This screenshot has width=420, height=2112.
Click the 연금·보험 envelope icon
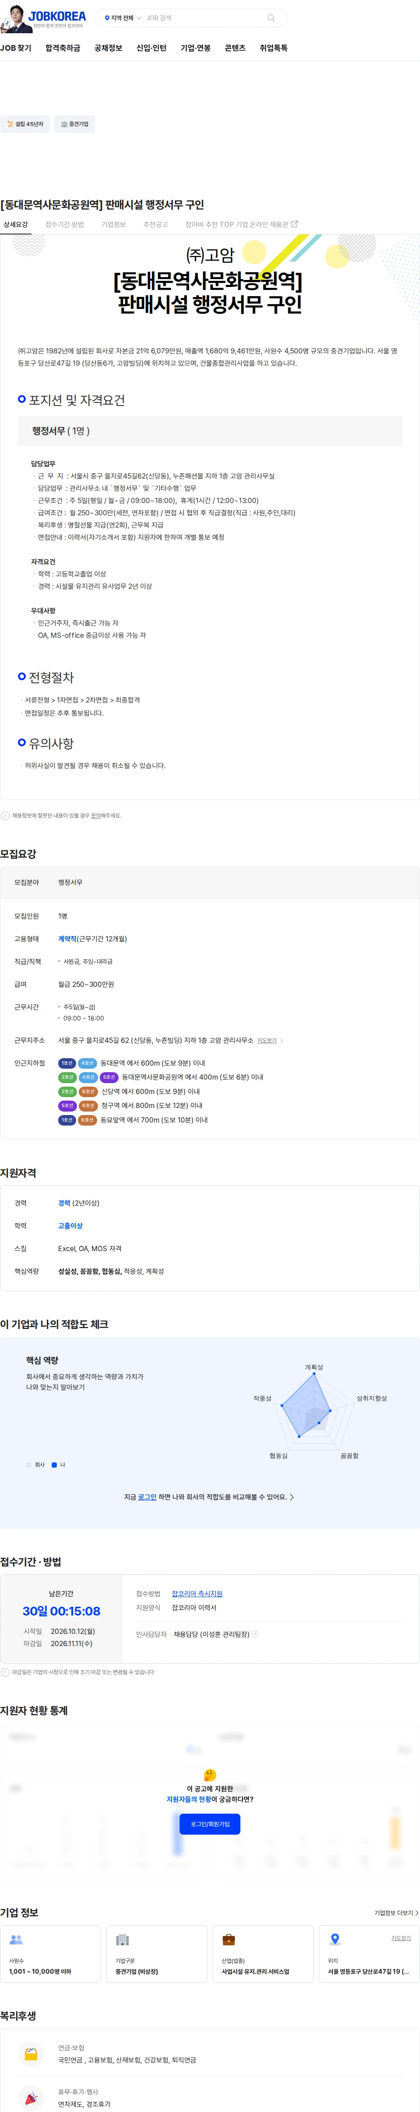31,2055
